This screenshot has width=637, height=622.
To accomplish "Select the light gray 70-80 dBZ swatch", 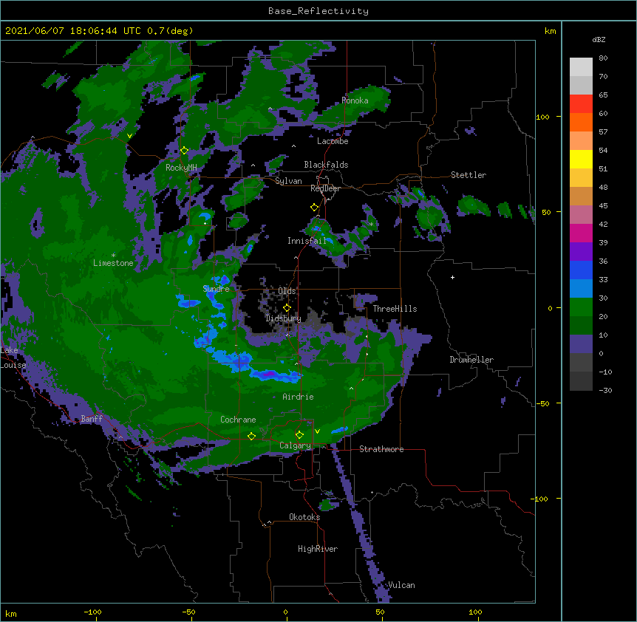I will tap(581, 67).
